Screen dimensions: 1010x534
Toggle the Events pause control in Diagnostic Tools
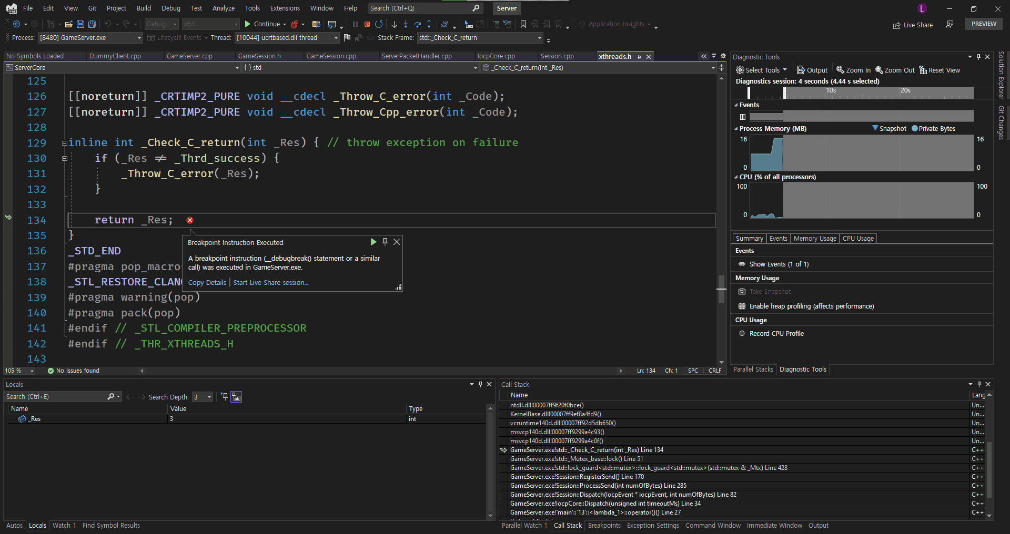pos(743,117)
